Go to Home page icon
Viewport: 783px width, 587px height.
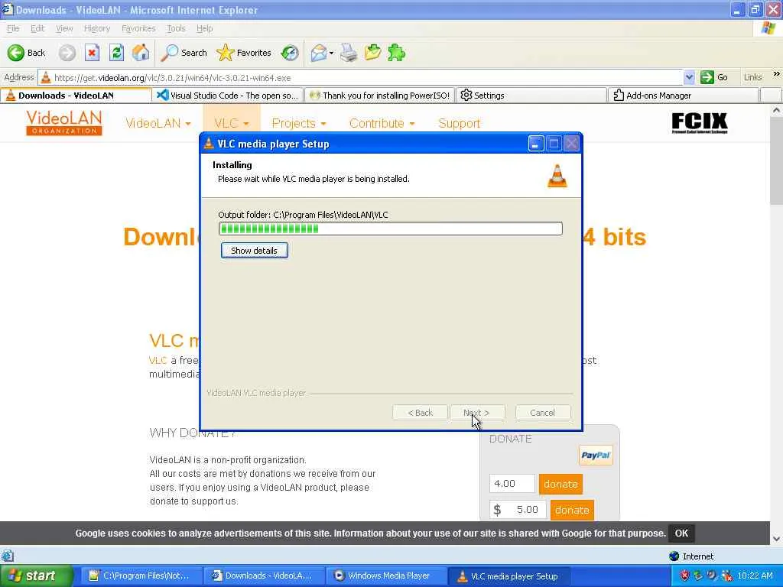(x=141, y=53)
